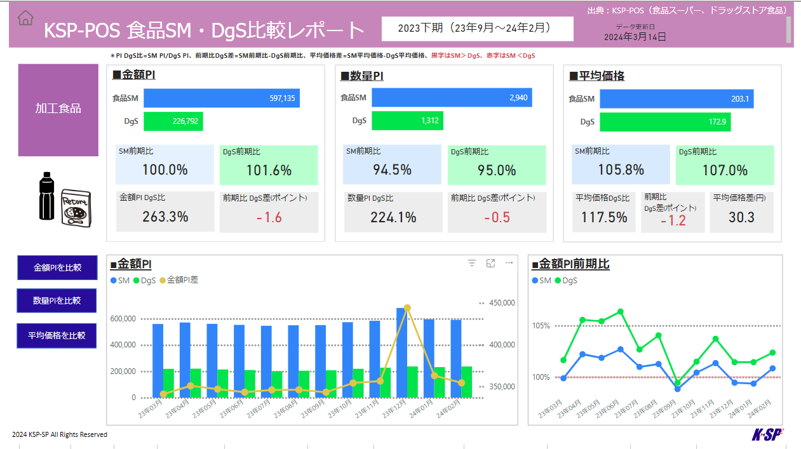The width and height of the screenshot is (801, 449).
Task: Click the 600,000 axis label
Action: [122, 319]
